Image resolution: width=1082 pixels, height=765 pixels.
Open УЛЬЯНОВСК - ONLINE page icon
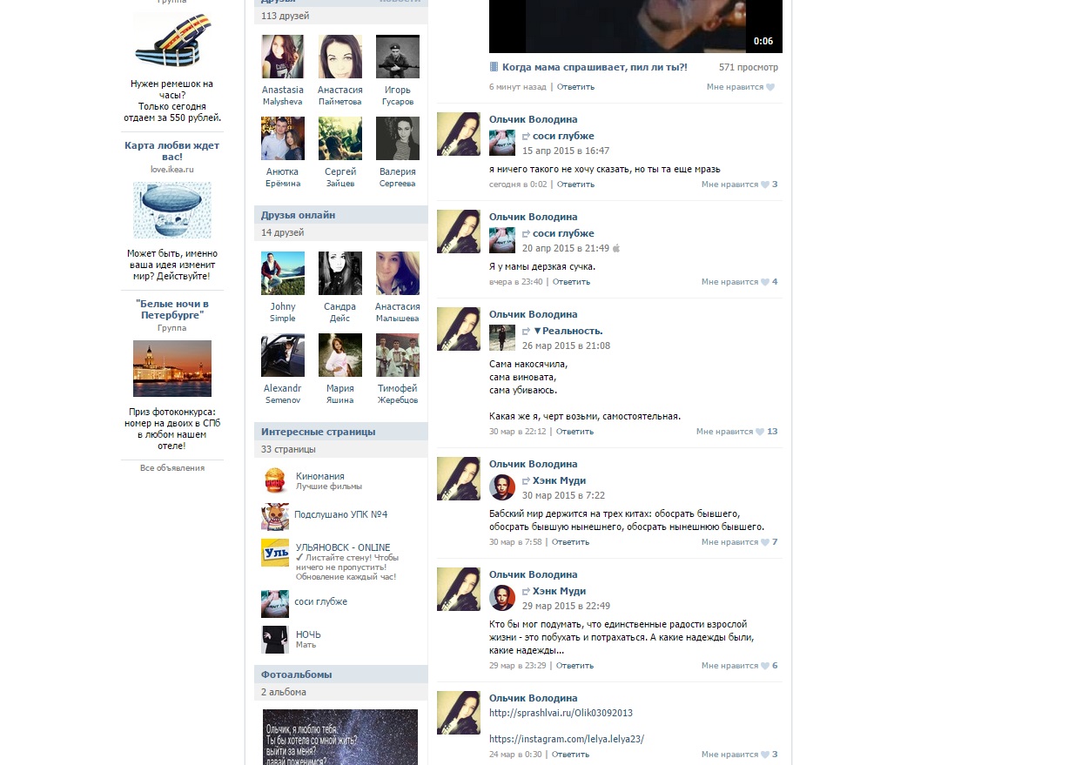[x=275, y=554]
